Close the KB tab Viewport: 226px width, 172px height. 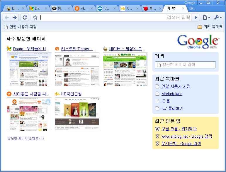coord(137,9)
